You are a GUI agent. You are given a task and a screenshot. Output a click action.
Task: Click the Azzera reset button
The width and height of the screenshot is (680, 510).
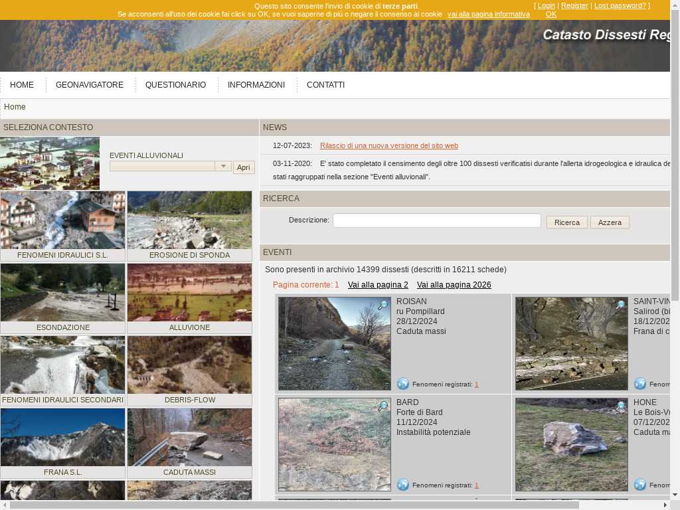[610, 222]
